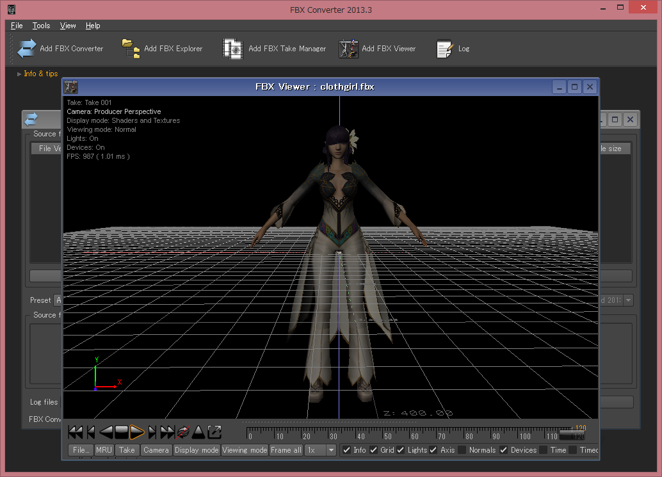This screenshot has width=662, height=477.
Task: Open the Display mode menu
Action: (197, 450)
